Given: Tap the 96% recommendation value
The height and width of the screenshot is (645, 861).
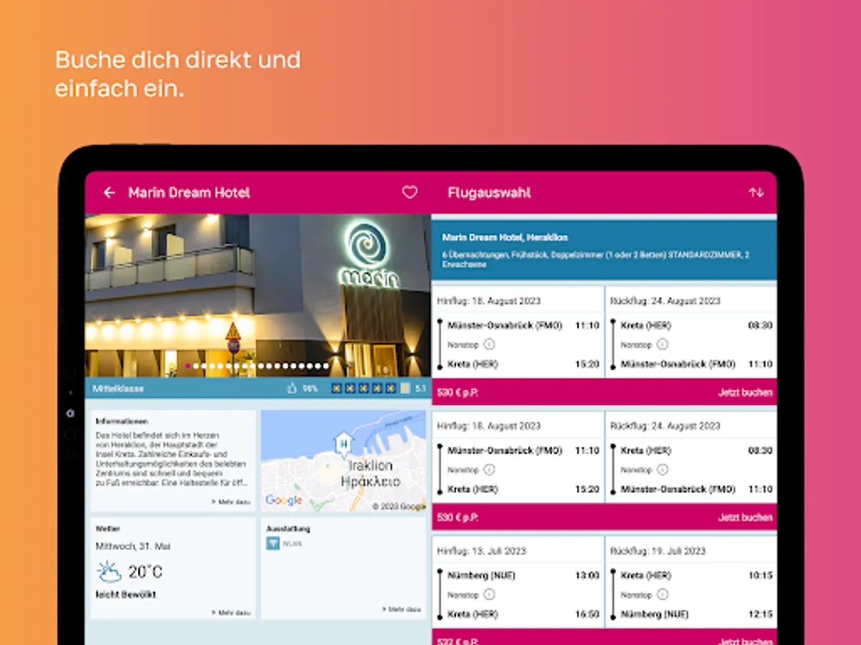Looking at the screenshot, I should [310, 388].
